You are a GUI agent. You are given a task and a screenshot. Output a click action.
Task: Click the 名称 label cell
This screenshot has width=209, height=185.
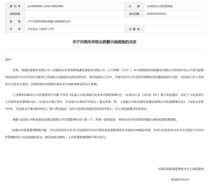[15, 21]
